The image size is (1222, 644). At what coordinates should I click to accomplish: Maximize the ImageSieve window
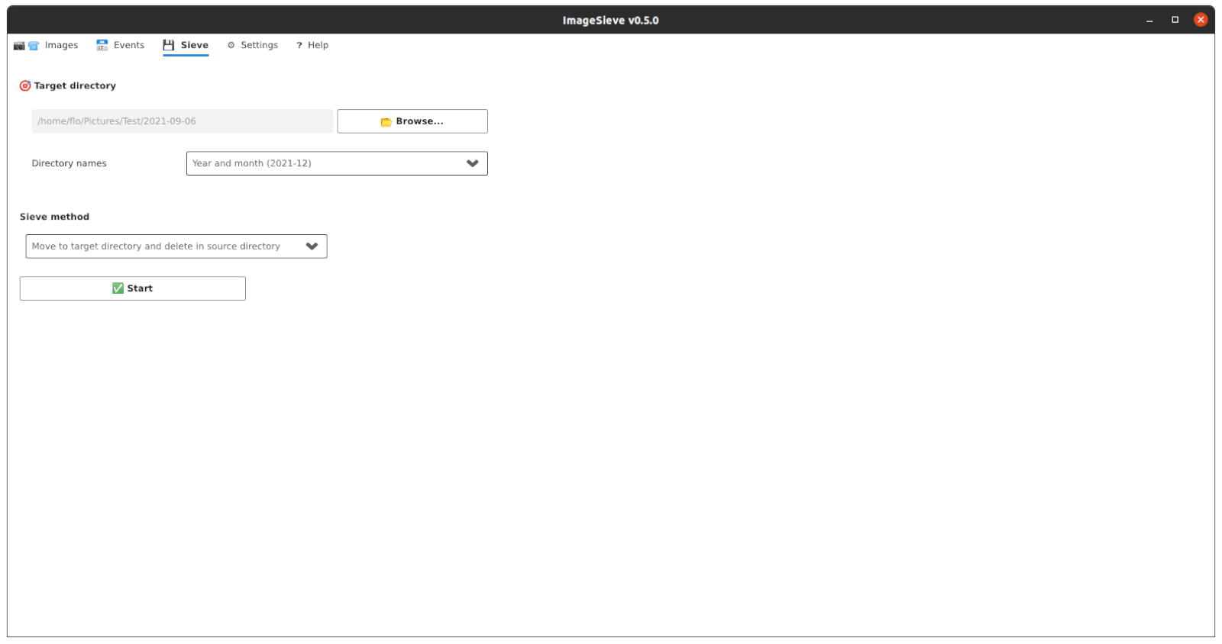click(x=1175, y=20)
